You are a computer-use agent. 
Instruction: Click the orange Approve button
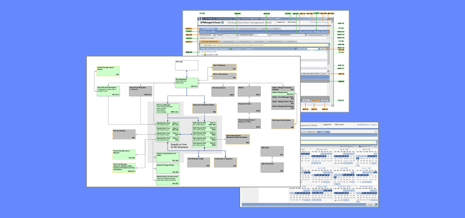[315, 101]
